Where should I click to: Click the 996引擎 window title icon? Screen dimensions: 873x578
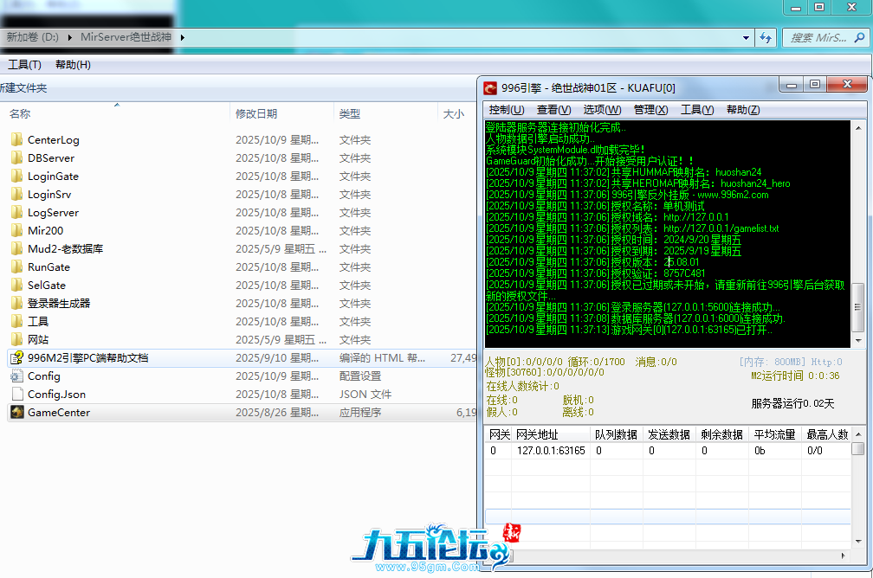point(490,87)
